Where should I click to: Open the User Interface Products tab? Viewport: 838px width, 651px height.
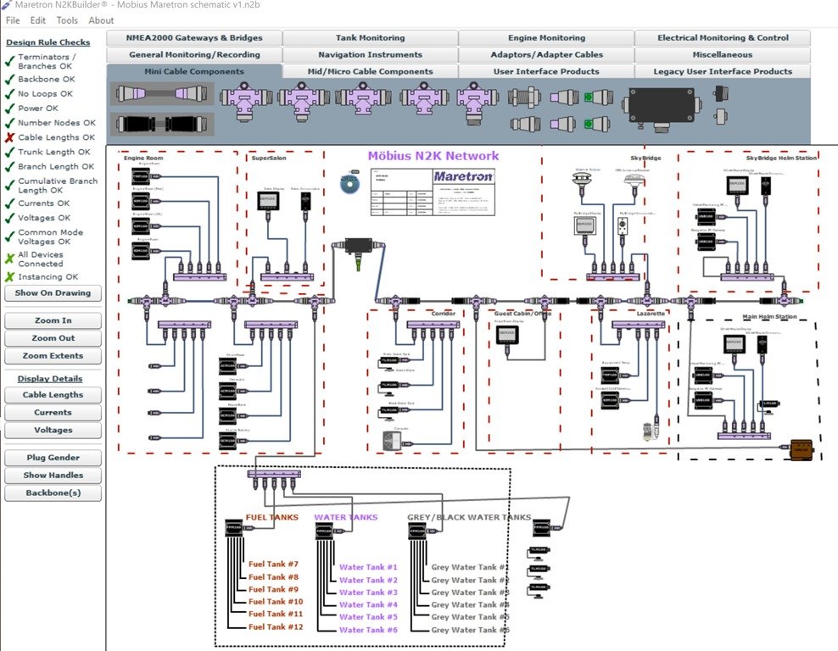click(546, 71)
